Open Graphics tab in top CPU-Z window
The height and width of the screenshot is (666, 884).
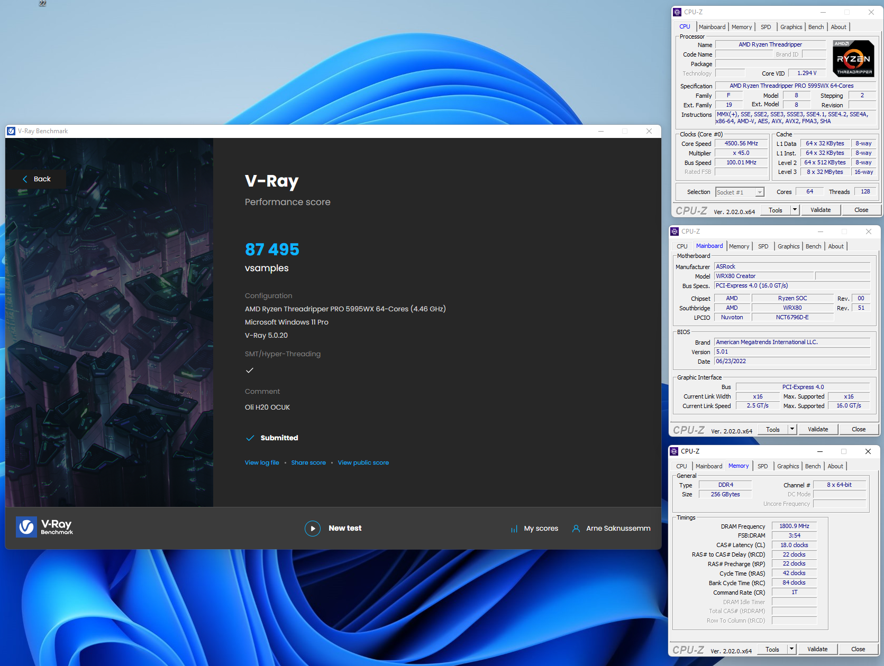pyautogui.click(x=791, y=27)
